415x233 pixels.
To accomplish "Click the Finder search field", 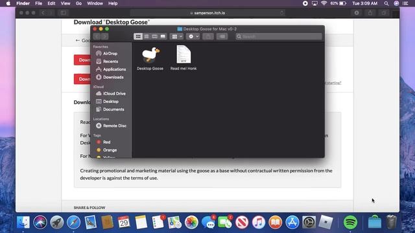I will [x=278, y=36].
